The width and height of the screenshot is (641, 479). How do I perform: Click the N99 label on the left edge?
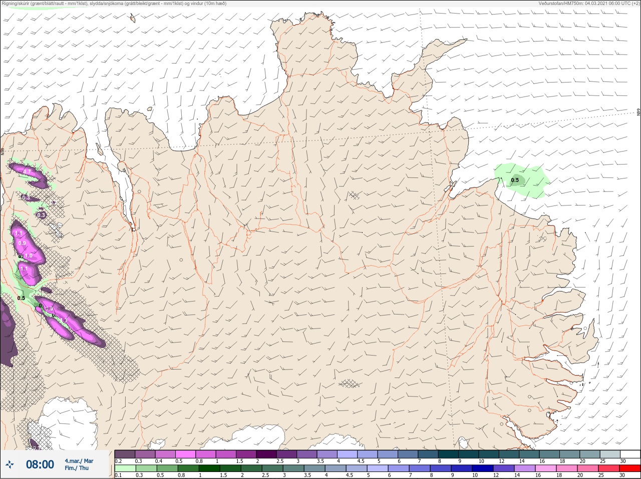[x=3, y=150]
